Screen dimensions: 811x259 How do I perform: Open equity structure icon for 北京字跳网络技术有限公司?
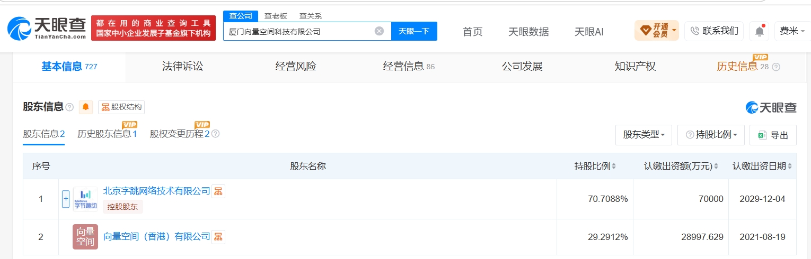[x=218, y=191]
